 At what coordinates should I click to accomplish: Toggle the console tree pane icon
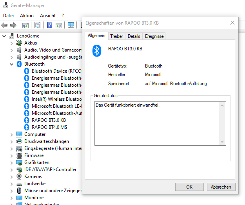(25, 25)
